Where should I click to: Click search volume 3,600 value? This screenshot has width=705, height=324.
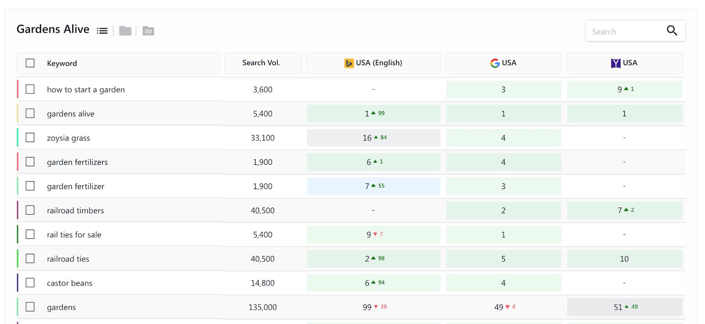tap(263, 89)
